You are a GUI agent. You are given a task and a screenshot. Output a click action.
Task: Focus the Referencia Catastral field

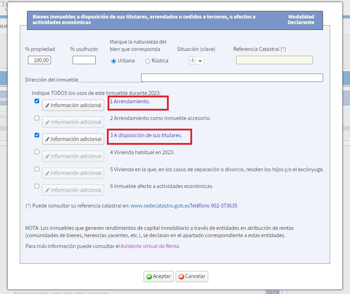coord(274,60)
